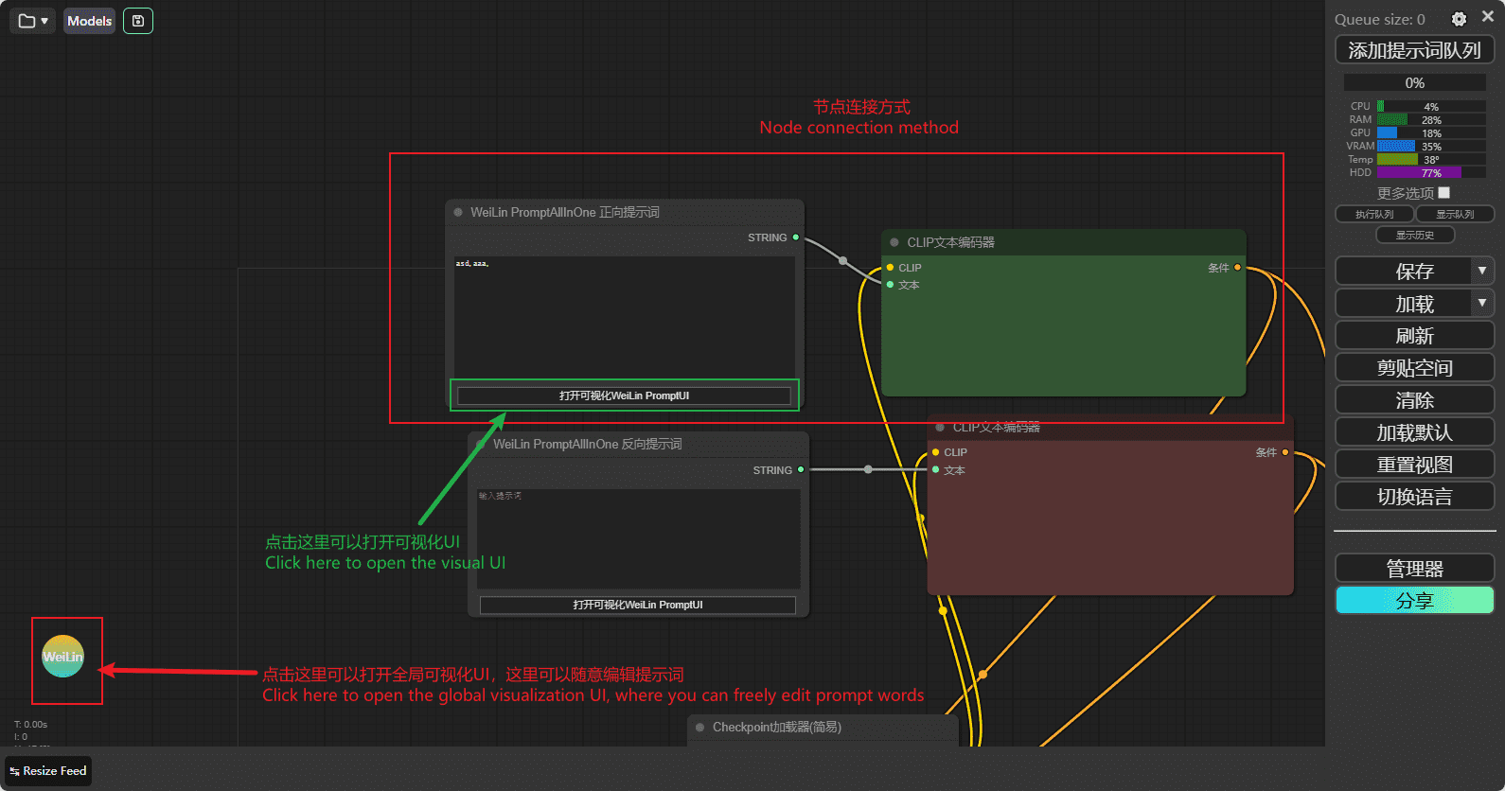Click the 0% queue progress bar
The width and height of the screenshot is (1505, 791).
coord(1414,83)
